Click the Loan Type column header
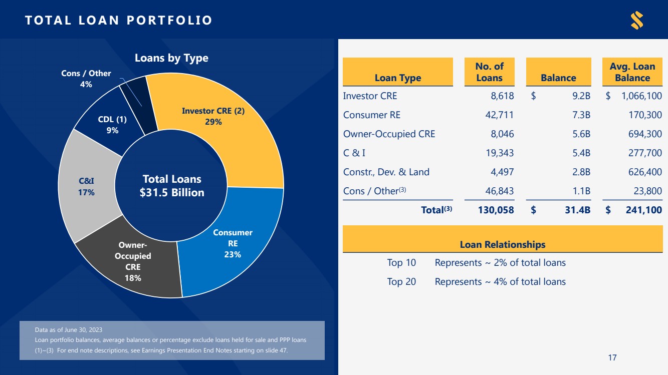This screenshot has width=668, height=375. click(398, 72)
